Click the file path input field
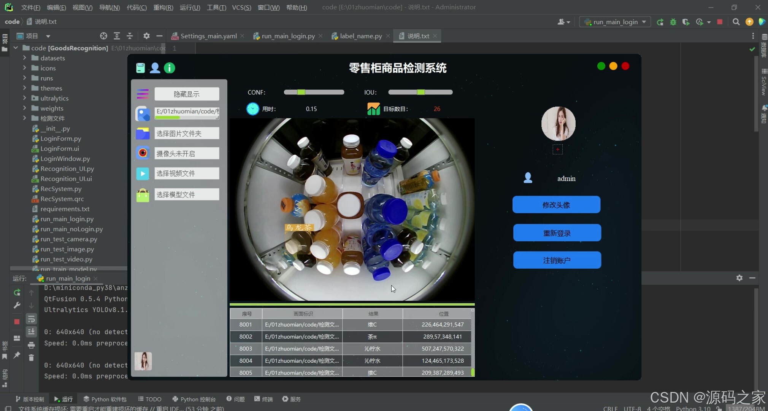Image resolution: width=768 pixels, height=411 pixels. pos(187,112)
